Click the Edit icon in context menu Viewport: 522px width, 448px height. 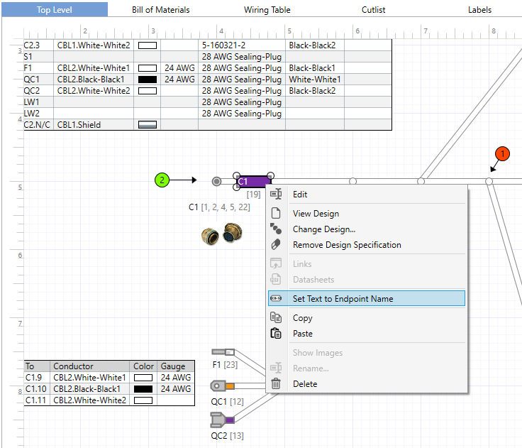[x=276, y=194]
